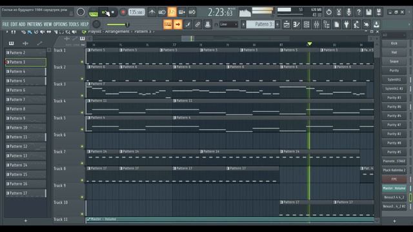Enable step editing mode icon
Viewport: 413px width, 232px height.
click(188, 24)
